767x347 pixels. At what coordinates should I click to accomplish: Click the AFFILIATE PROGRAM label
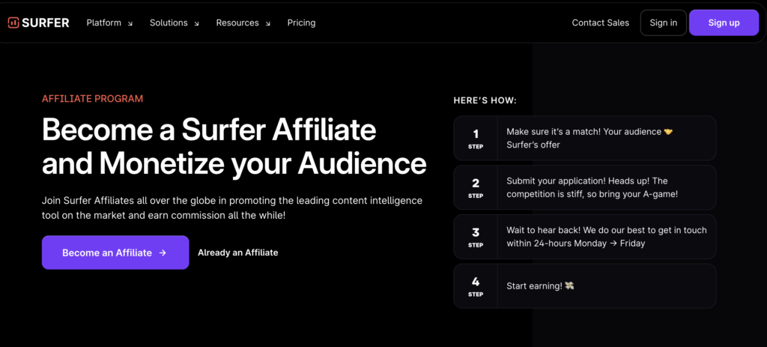pyautogui.click(x=92, y=98)
